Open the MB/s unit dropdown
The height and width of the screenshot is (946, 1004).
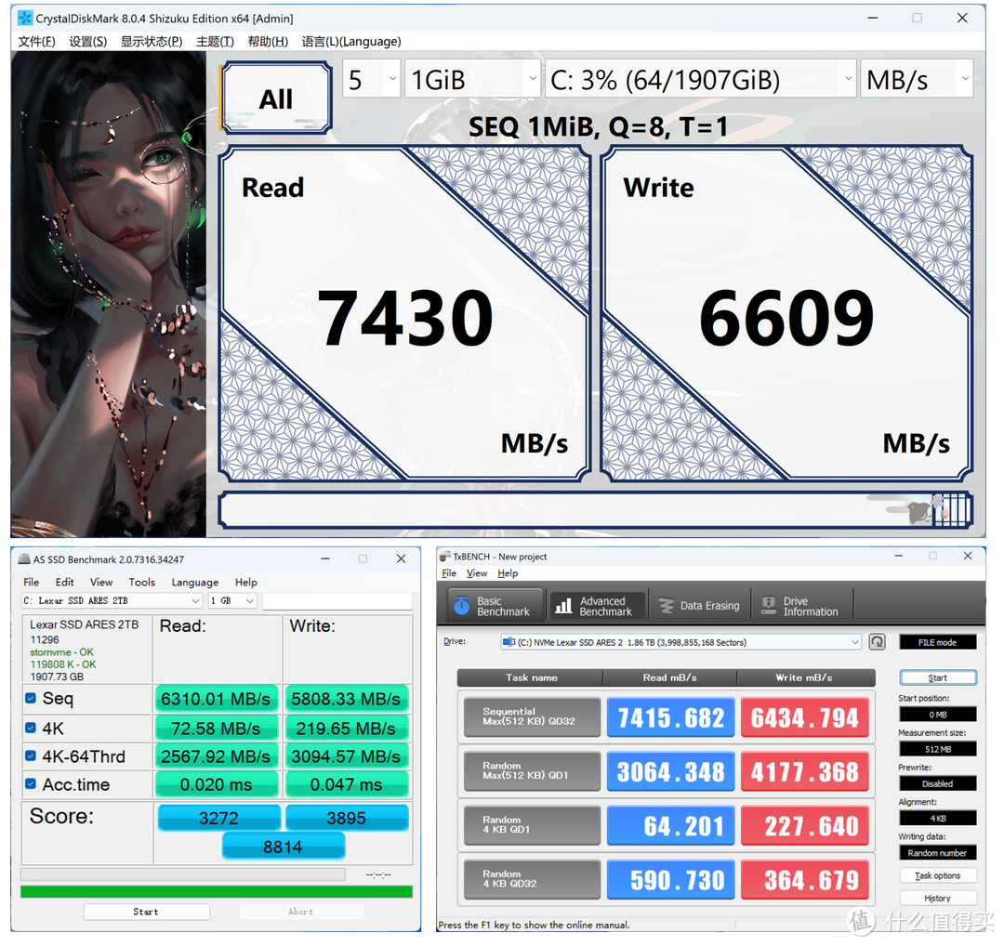[x=917, y=79]
